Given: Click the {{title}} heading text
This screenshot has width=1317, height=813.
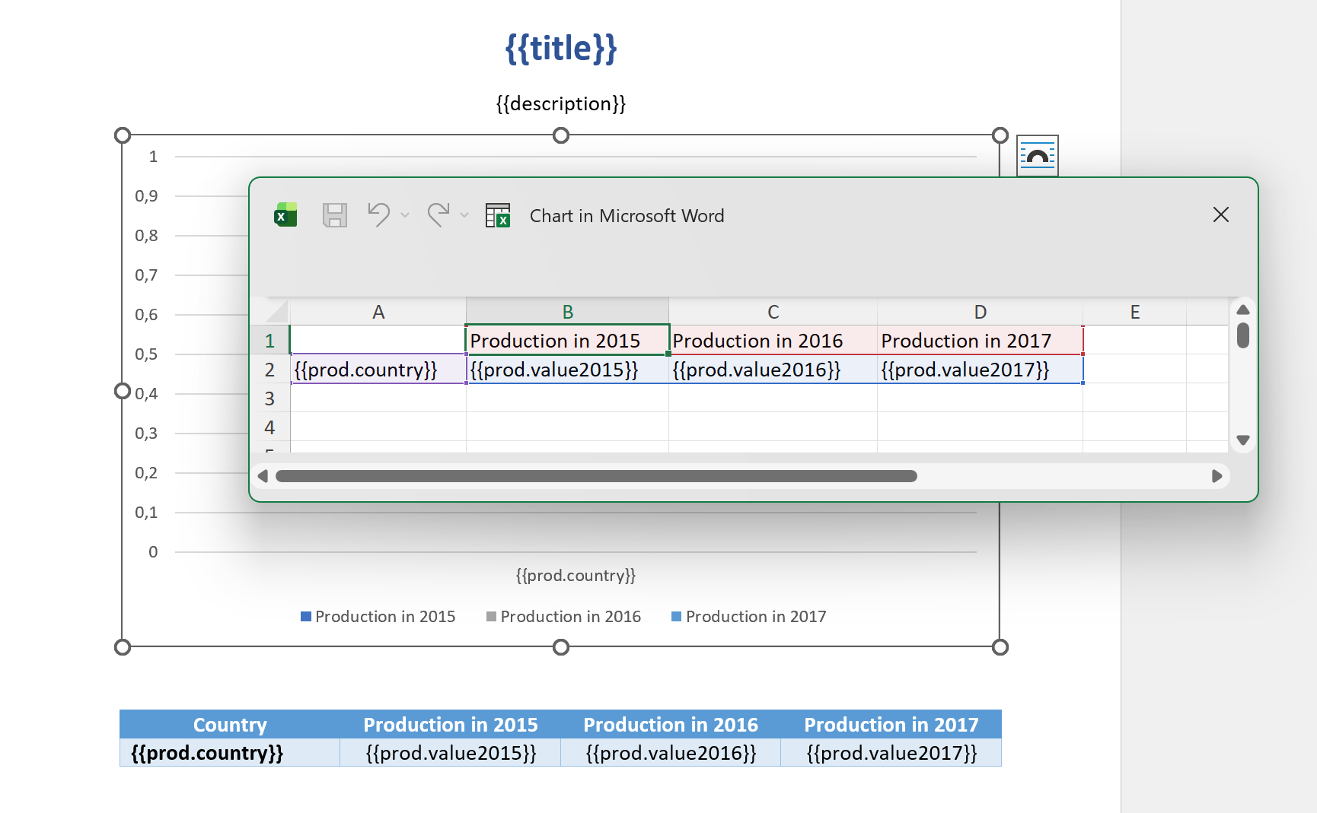Looking at the screenshot, I should tap(561, 49).
